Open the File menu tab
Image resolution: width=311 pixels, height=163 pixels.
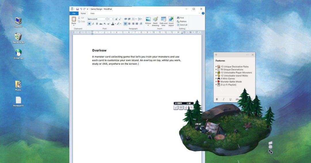[x=74, y=14]
